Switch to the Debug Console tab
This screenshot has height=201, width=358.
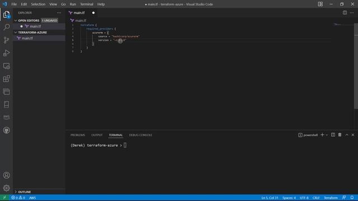click(x=140, y=135)
